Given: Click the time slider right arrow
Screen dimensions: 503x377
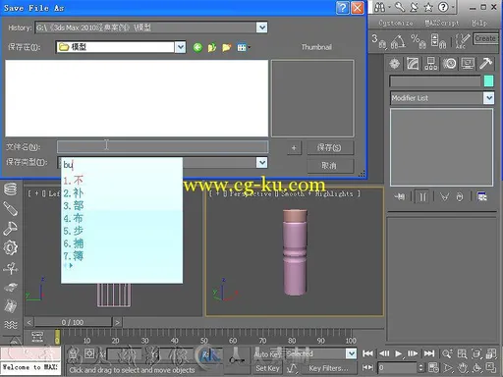Looking at the screenshot, I should 117,322.
